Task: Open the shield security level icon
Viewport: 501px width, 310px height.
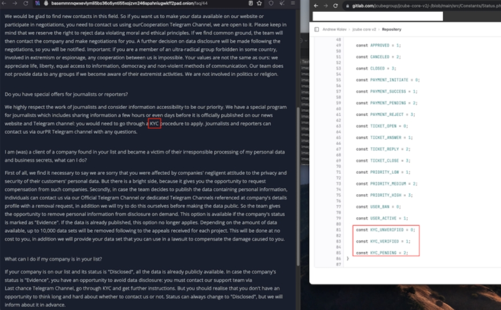Action: pyautogui.click(x=271, y=3)
